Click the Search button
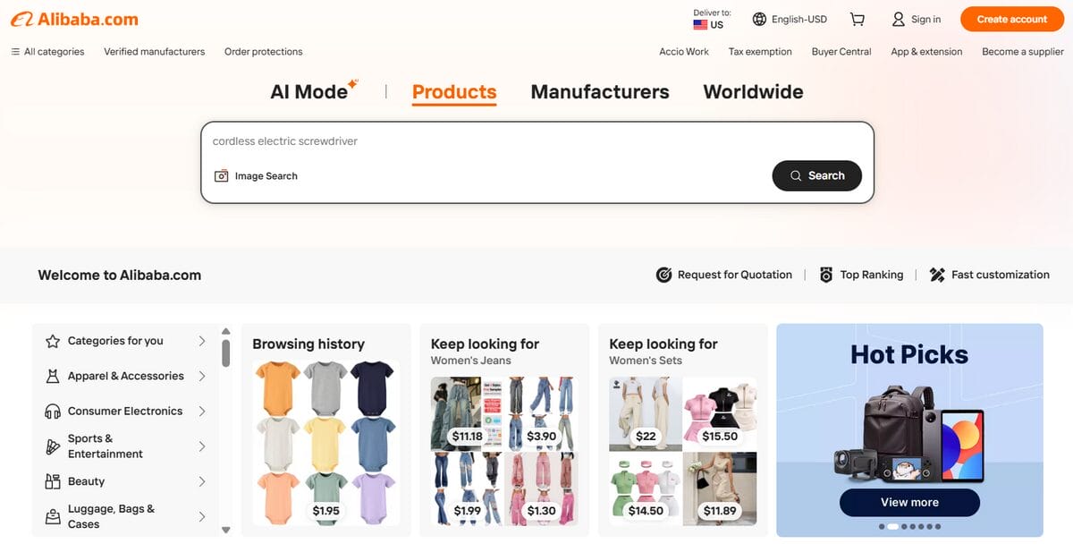The height and width of the screenshot is (552, 1073). click(x=816, y=175)
